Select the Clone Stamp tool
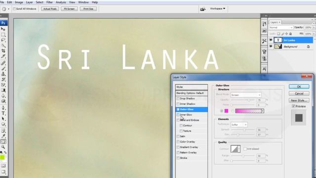Image resolution: width=316 pixels, height=178 pixels. coord(3,74)
